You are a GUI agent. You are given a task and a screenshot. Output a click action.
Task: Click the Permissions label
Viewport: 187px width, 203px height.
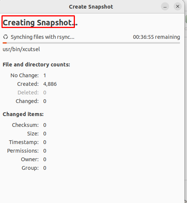click(x=23, y=151)
